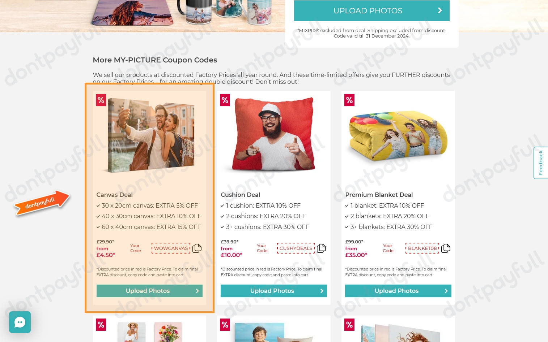This screenshot has width=548, height=342.
Task: Open the Feedback side tab
Action: 541,163
